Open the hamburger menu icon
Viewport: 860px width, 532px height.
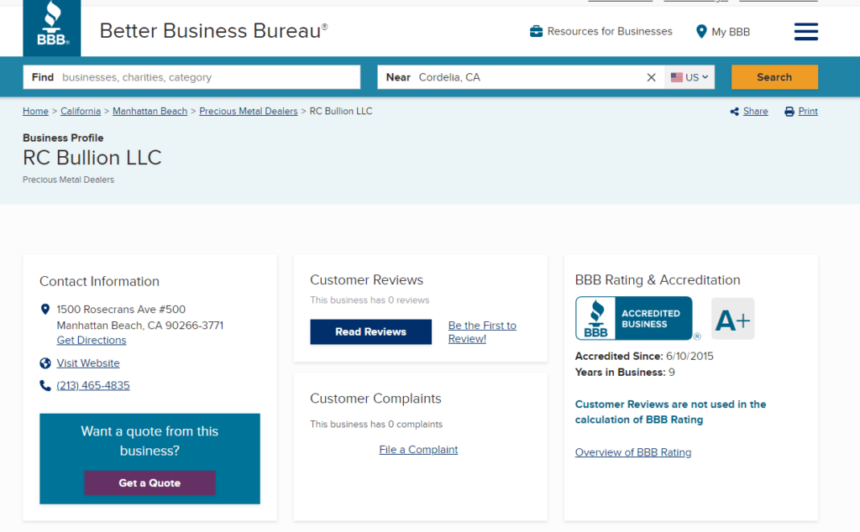(x=805, y=31)
